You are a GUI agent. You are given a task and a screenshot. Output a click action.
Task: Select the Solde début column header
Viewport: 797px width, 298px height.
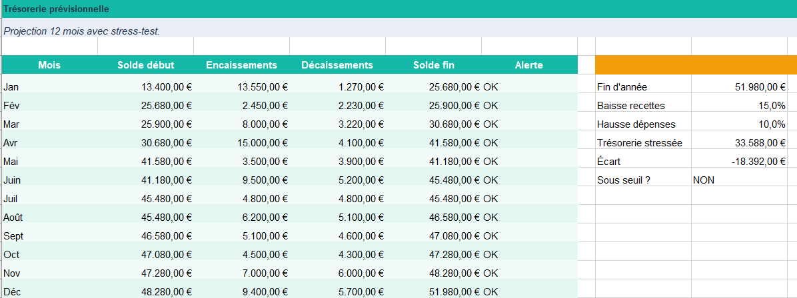pos(145,65)
